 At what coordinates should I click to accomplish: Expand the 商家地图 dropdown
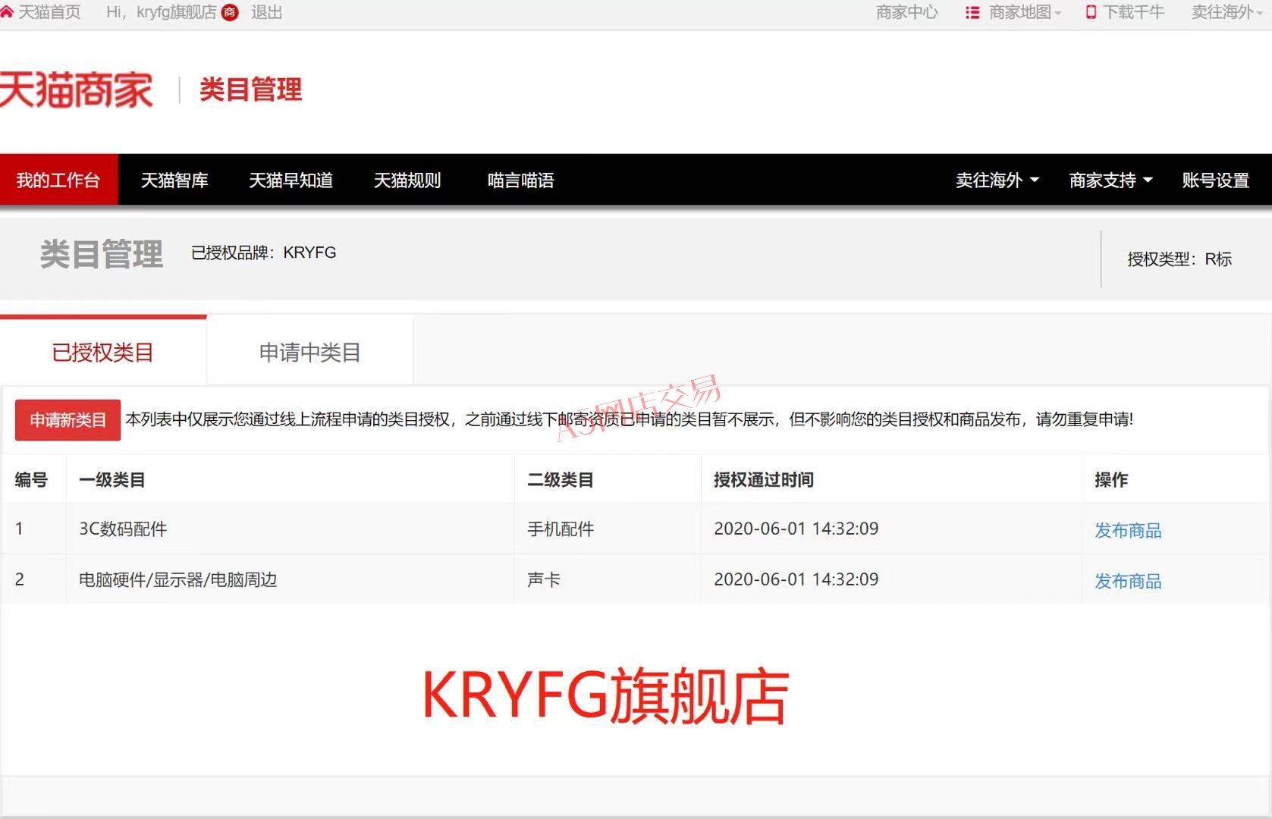coord(1024,12)
